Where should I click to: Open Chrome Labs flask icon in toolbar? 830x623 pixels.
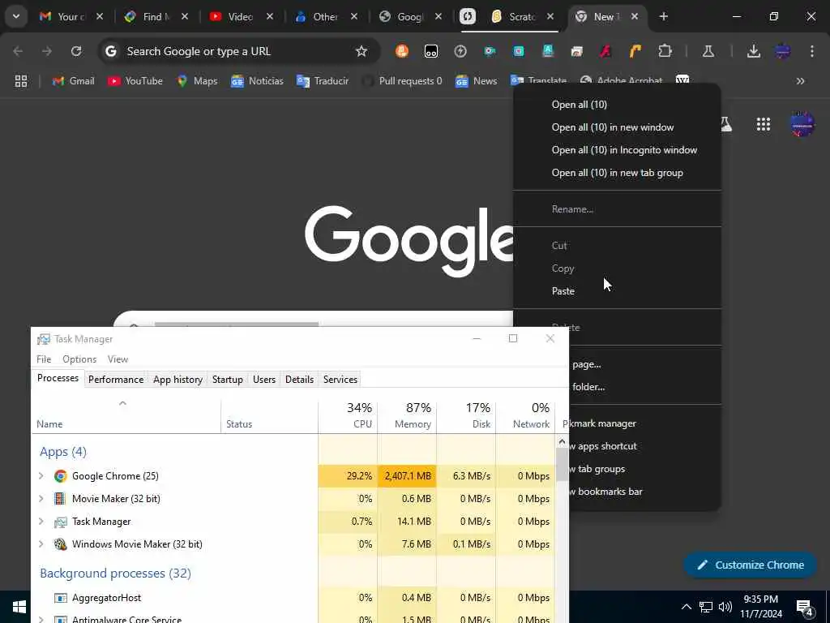coord(708,51)
